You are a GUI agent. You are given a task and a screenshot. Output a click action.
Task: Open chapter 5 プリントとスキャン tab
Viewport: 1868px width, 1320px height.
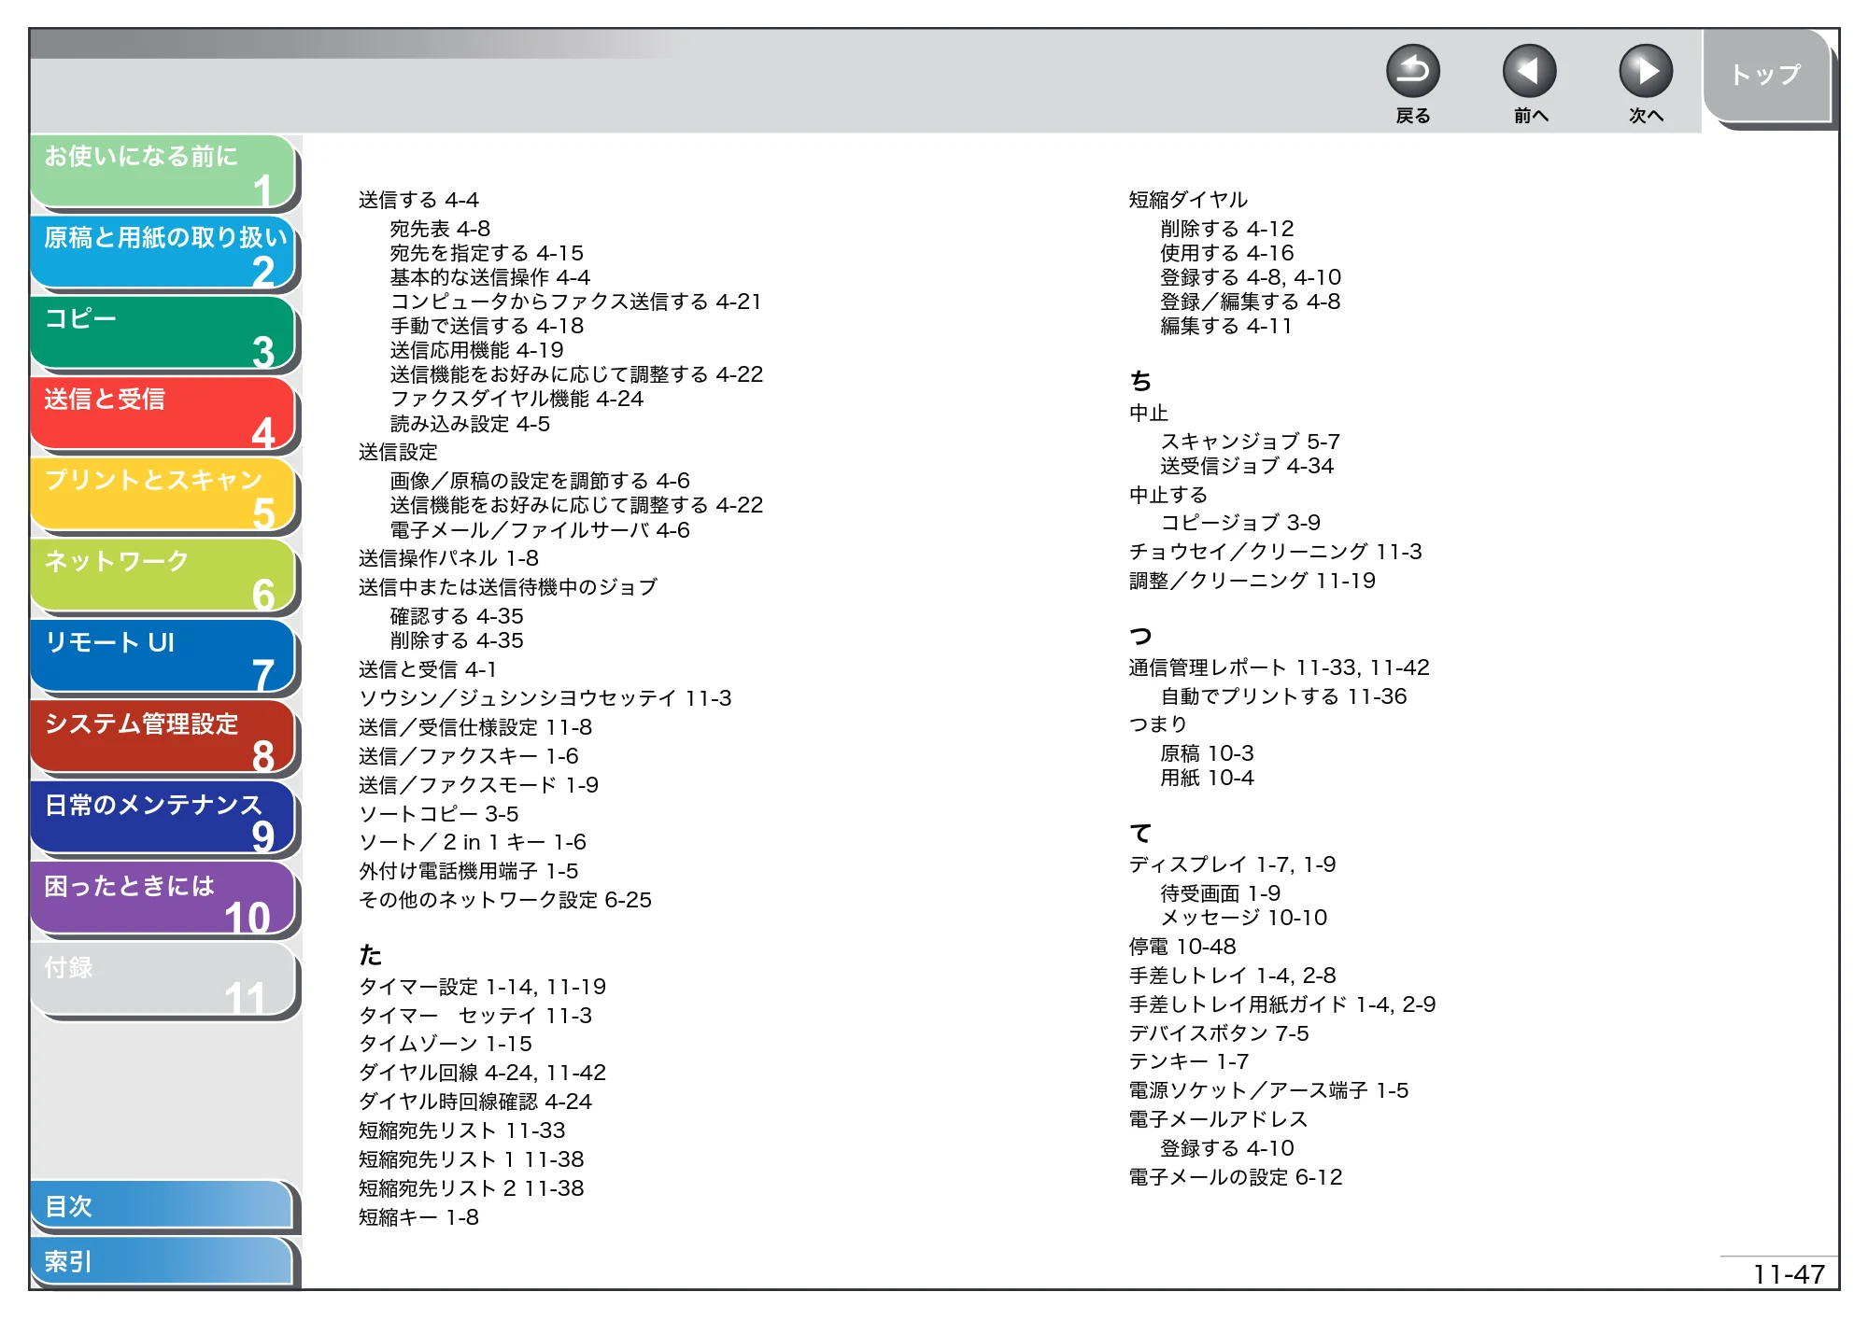tap(163, 496)
